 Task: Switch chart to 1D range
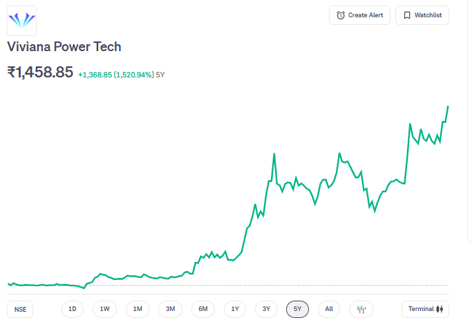pos(73,309)
